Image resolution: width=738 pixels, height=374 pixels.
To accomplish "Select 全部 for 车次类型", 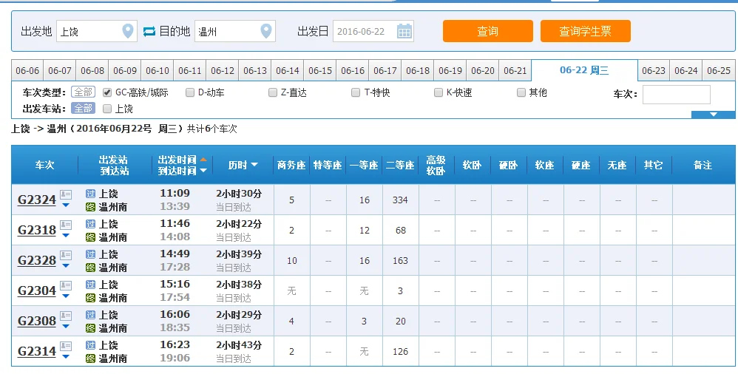I will point(83,92).
